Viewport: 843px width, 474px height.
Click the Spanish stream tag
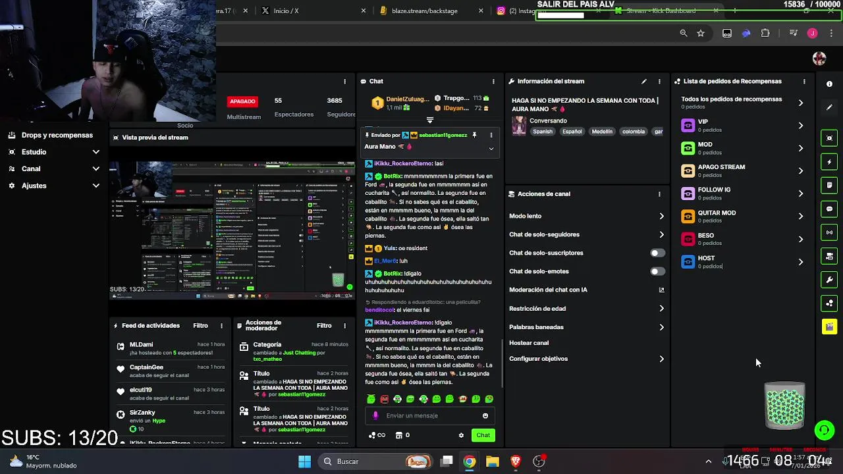pos(543,132)
